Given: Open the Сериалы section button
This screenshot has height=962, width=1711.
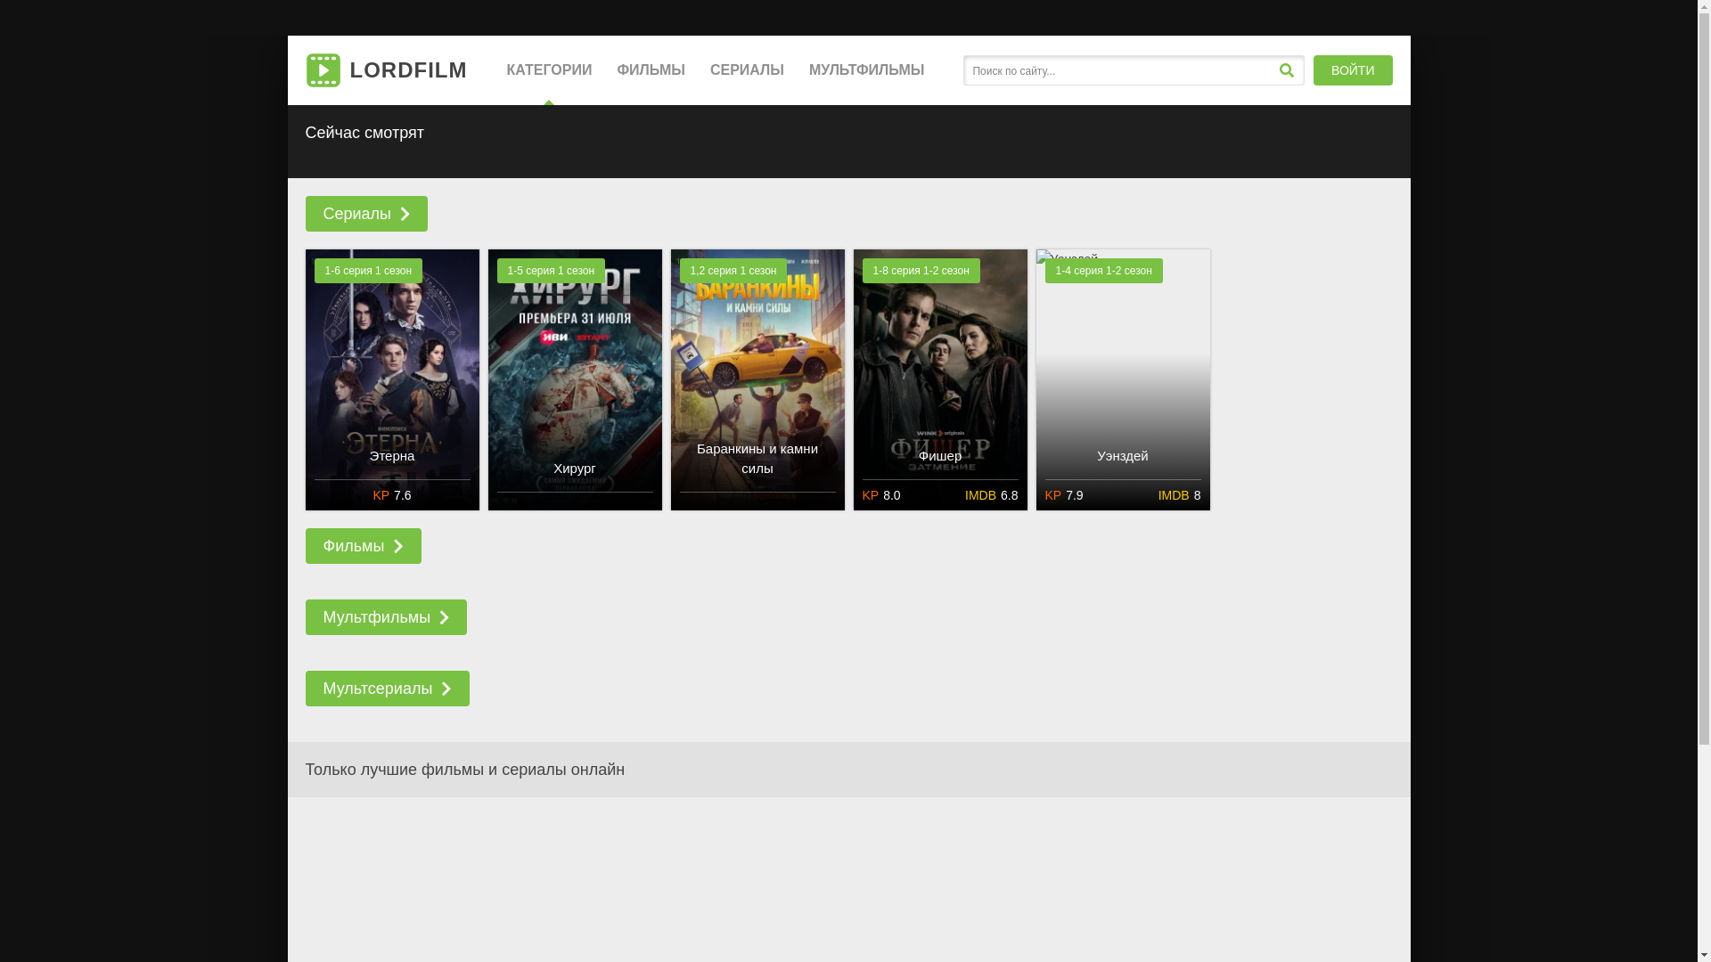Looking at the screenshot, I should [x=366, y=214].
